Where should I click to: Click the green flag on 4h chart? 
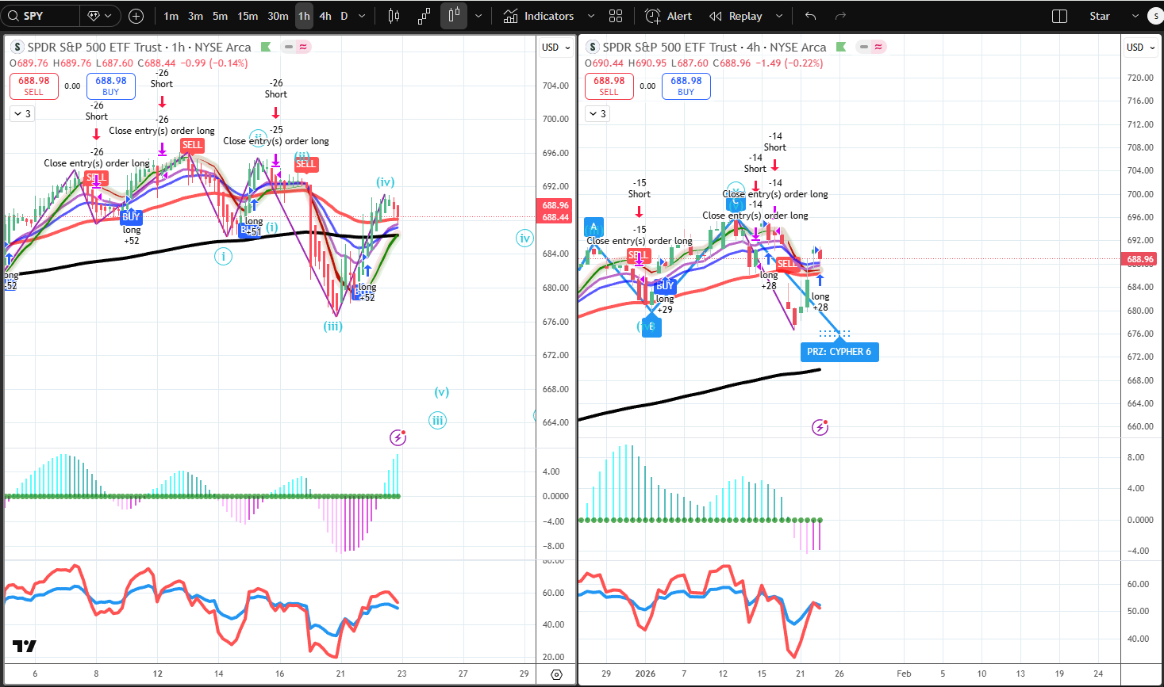coord(841,47)
